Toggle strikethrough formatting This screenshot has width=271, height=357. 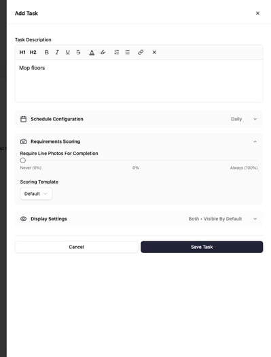(x=78, y=52)
